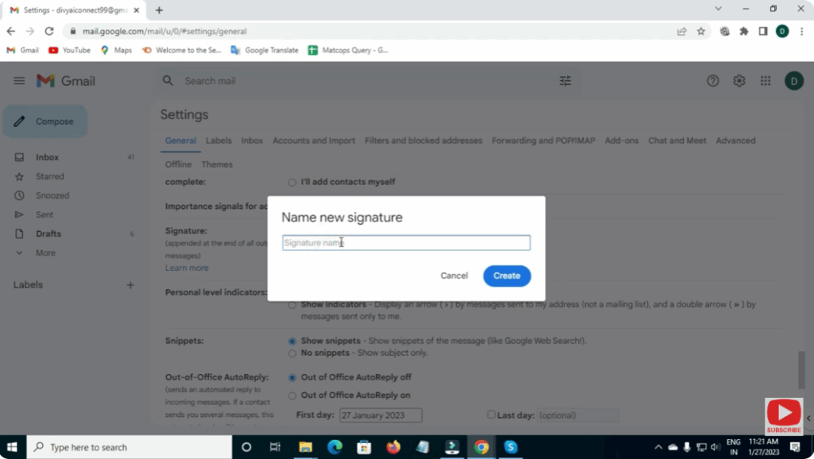Open the Google account avatar menu
Screen dimensions: 814x459
coord(793,81)
